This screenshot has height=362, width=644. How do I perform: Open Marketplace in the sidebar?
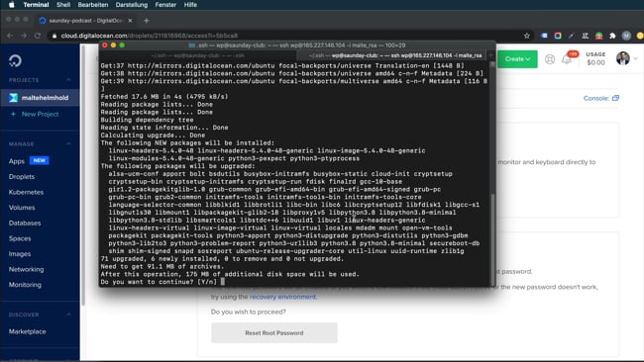[x=27, y=331]
